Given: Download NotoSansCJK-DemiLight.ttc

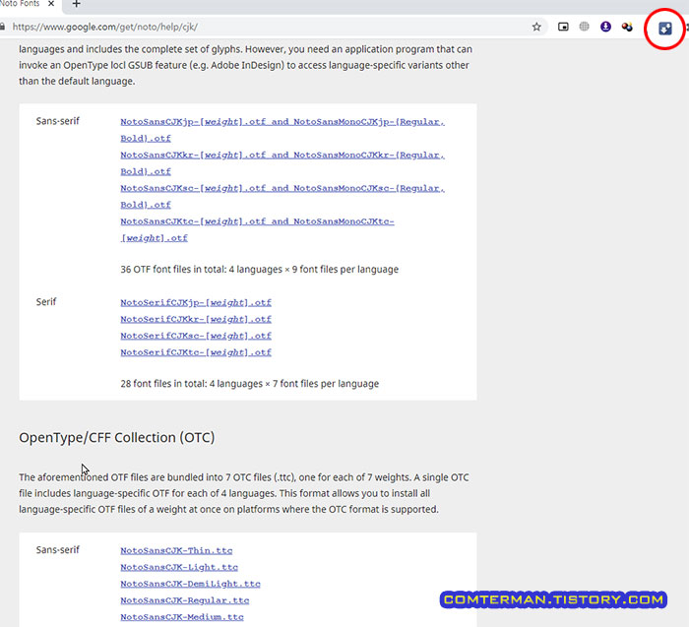Looking at the screenshot, I should pos(190,584).
